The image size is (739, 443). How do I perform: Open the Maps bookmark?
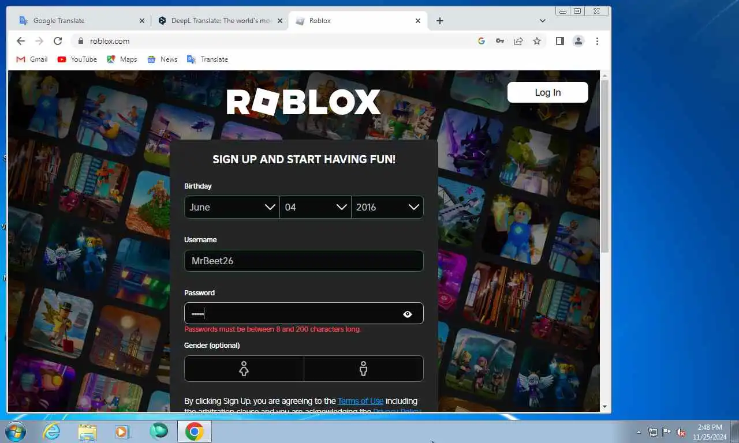[122, 59]
